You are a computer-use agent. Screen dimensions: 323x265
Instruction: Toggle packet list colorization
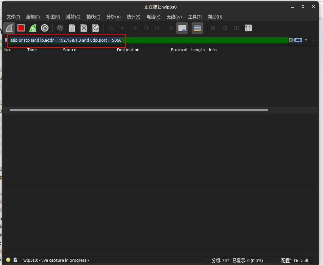click(197, 28)
